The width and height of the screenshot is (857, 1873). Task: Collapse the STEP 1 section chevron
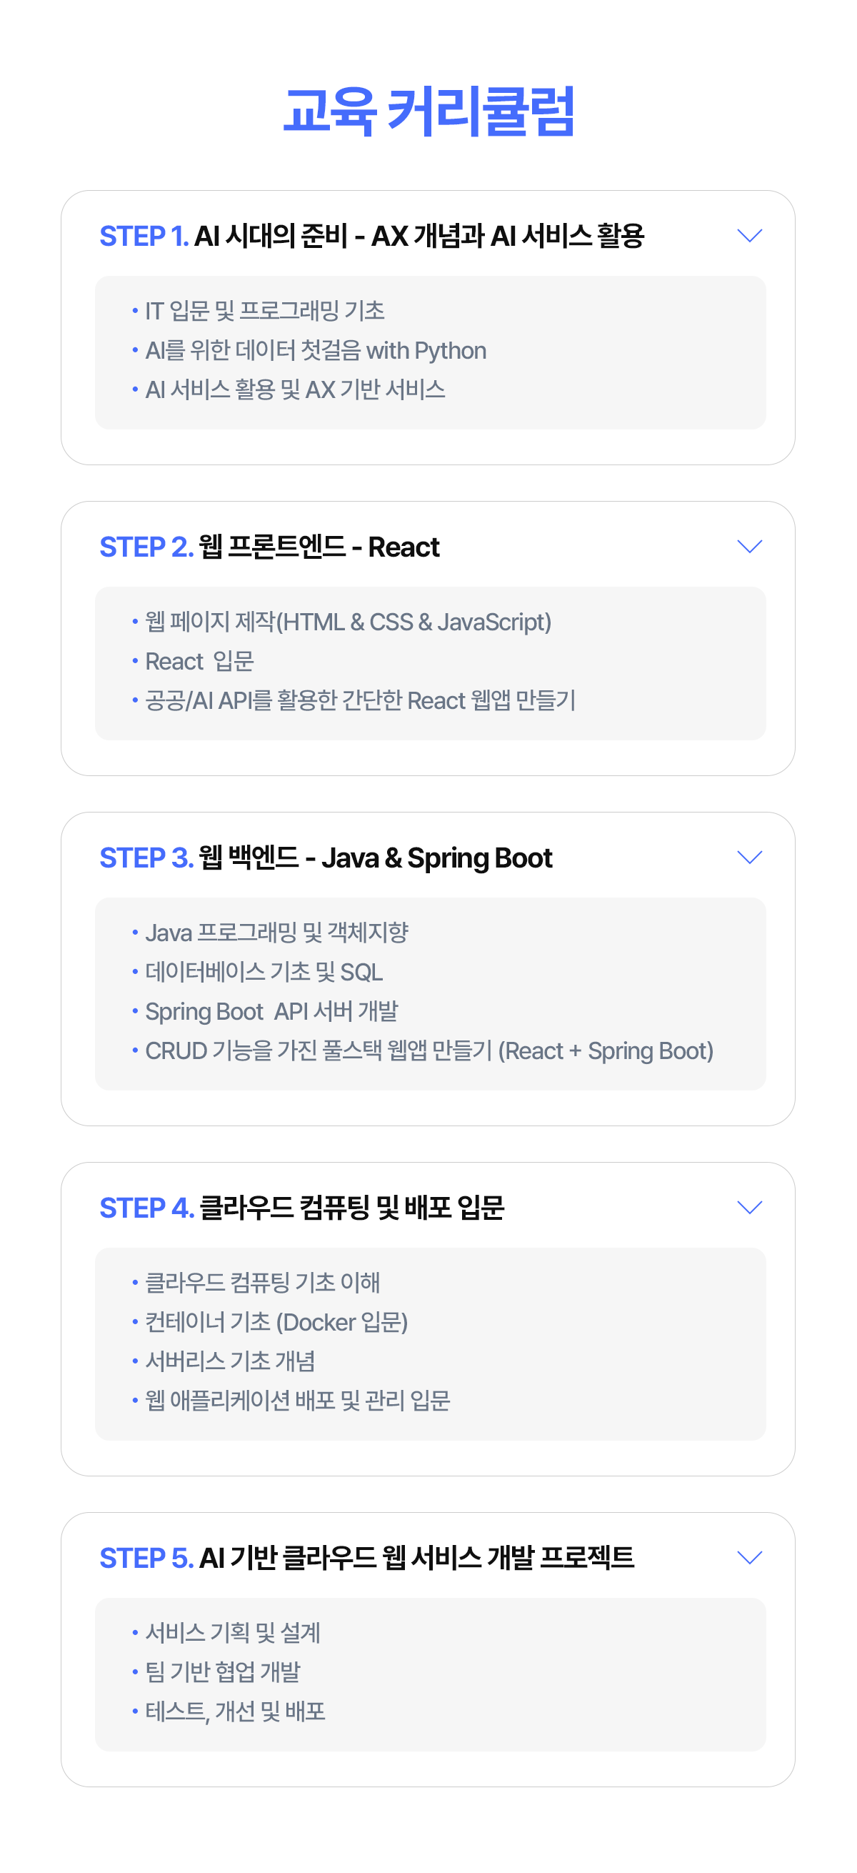(749, 236)
